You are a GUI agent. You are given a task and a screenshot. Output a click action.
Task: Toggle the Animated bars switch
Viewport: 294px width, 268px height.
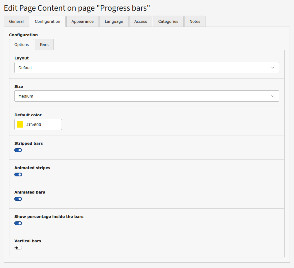[18, 199]
